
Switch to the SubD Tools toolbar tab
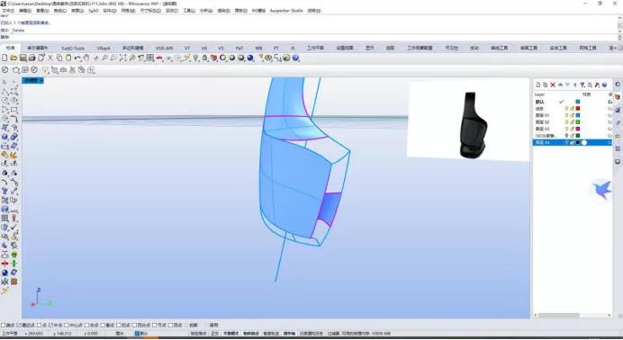click(73, 48)
